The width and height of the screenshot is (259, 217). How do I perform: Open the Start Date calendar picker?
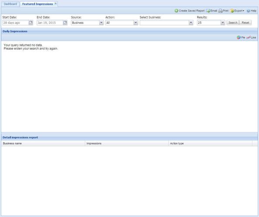31,23
